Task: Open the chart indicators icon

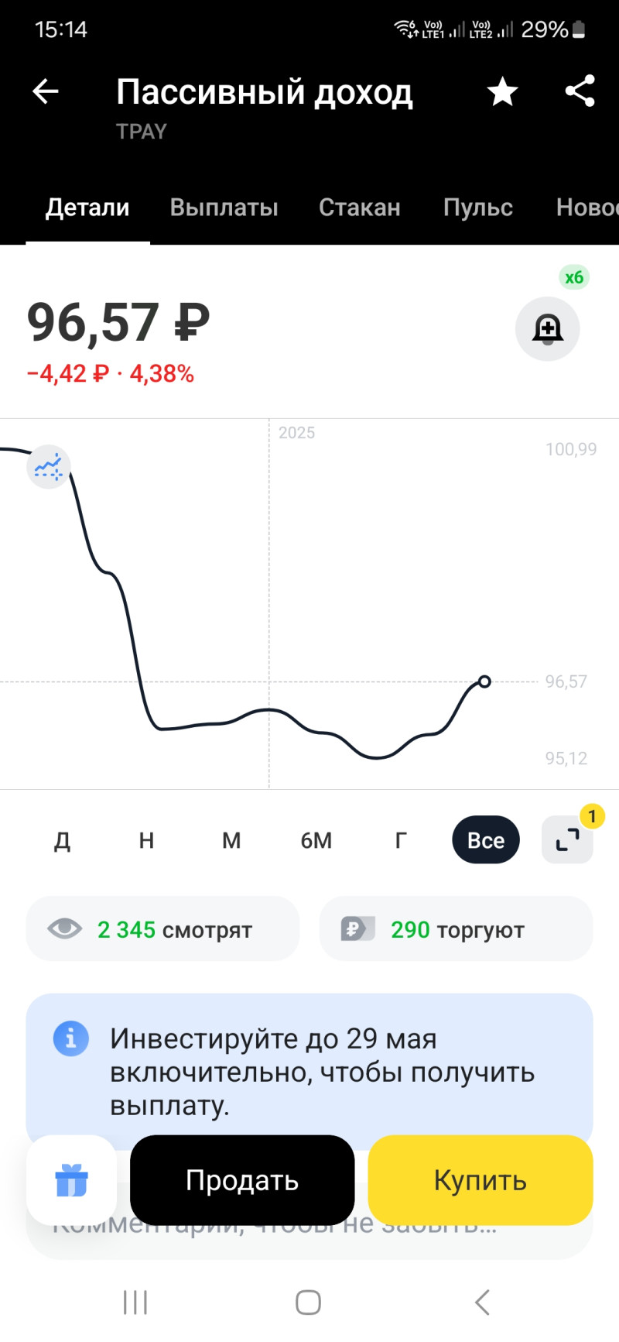Action: point(49,467)
